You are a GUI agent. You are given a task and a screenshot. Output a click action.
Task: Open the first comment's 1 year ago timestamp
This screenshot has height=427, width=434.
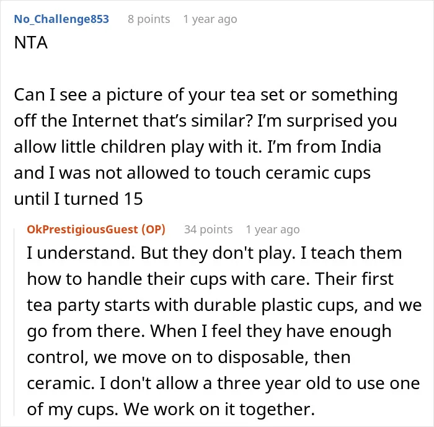(x=210, y=19)
